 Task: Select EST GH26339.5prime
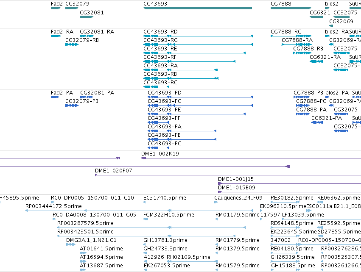[285, 261]
